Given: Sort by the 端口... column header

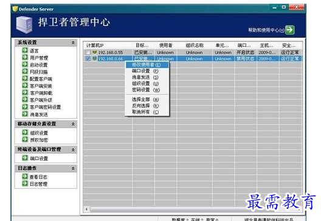Looking at the screenshot, I should 246,45.
